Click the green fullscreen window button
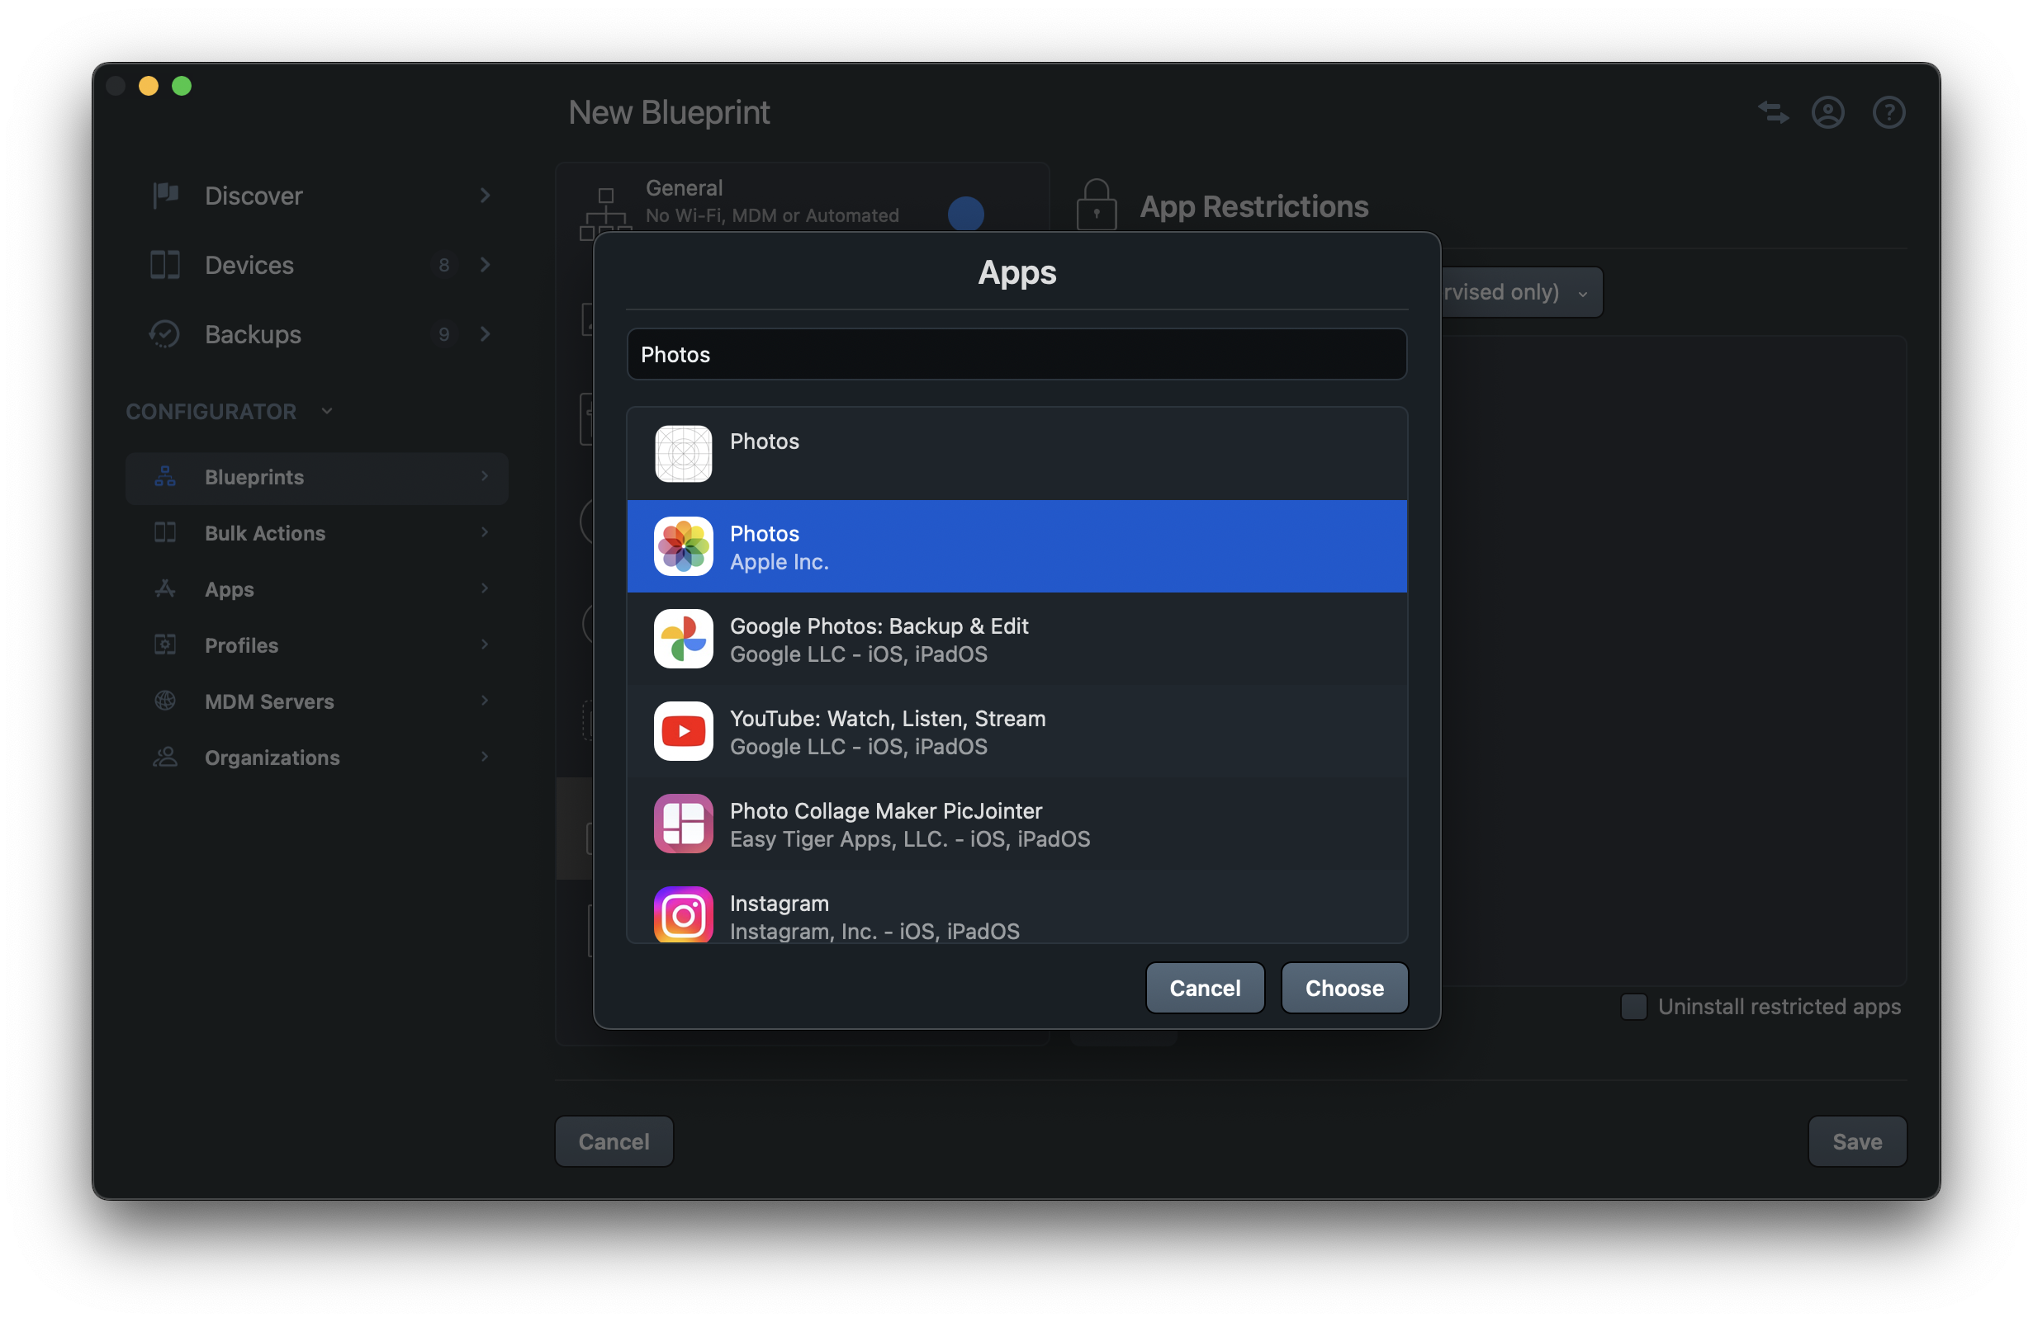 click(182, 85)
